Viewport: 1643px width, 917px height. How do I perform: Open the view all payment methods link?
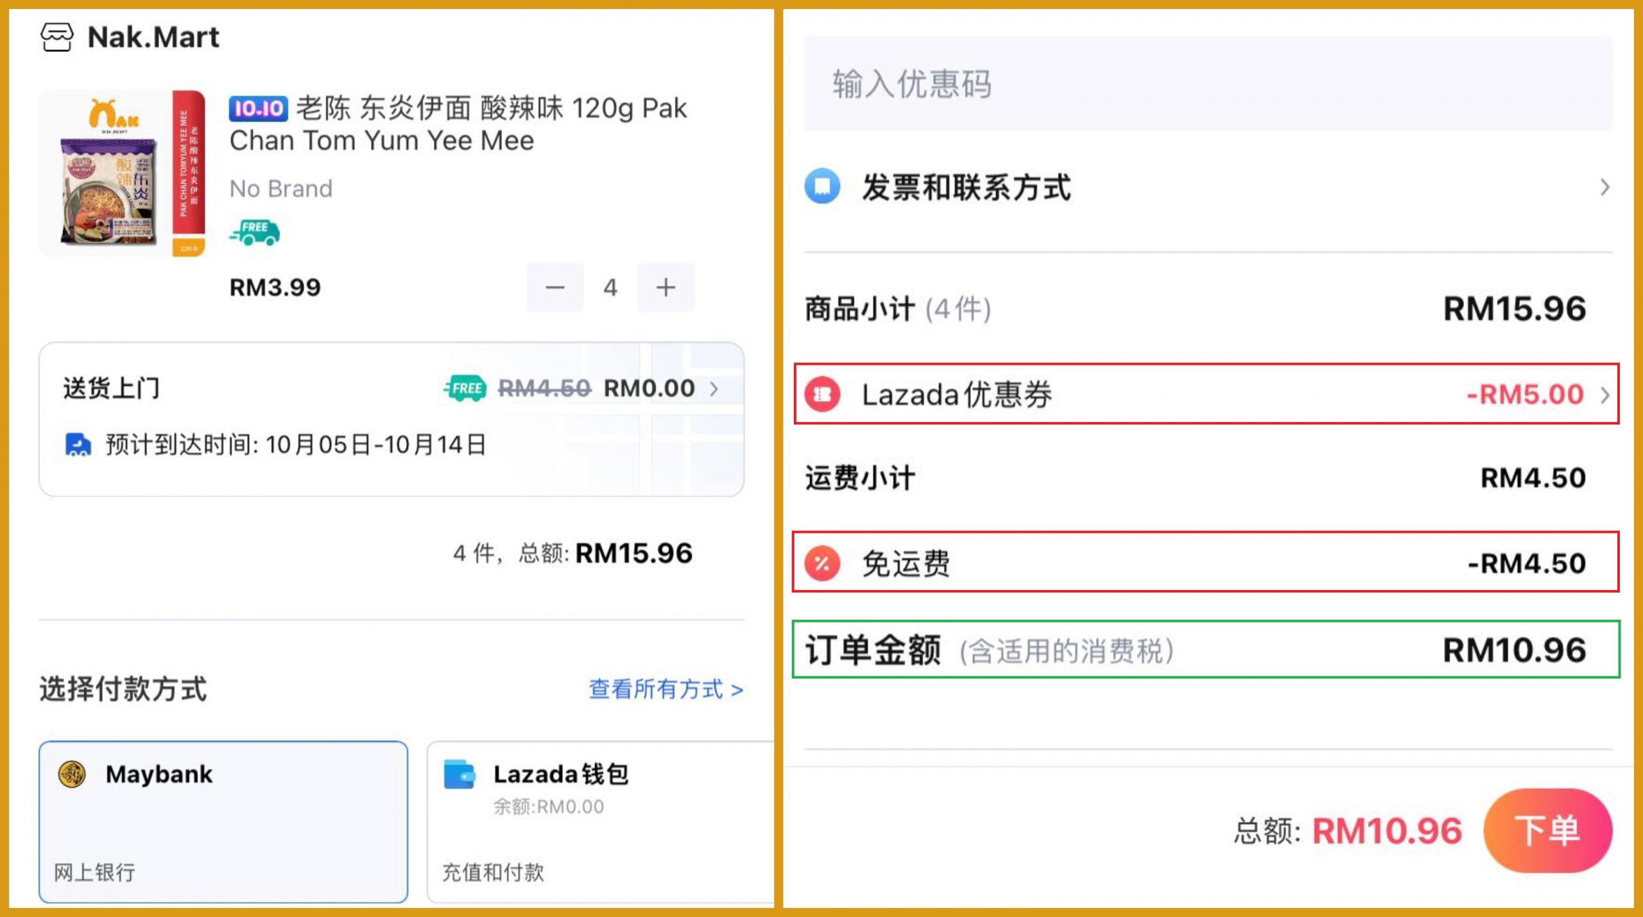click(x=666, y=689)
